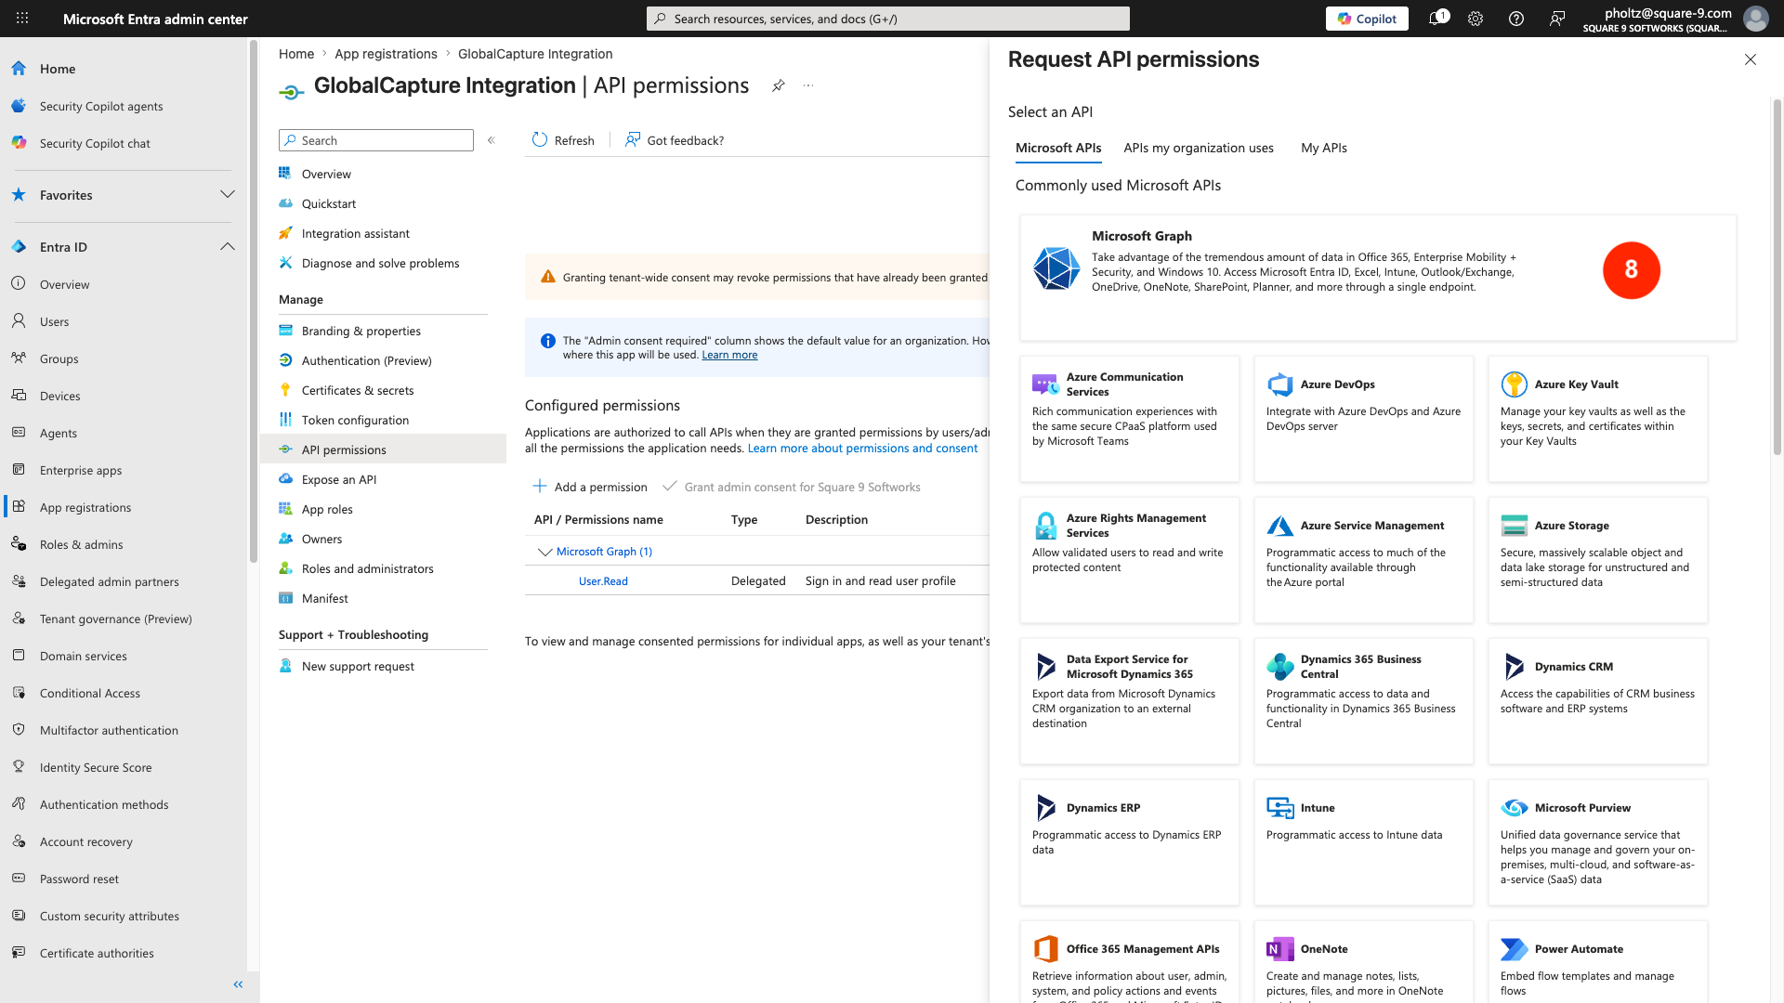
Task: Switch to APIs my organization uses tab
Action: 1199,148
